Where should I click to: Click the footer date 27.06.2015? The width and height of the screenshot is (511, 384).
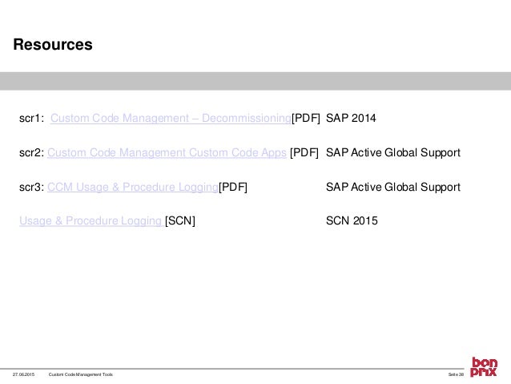tap(23, 374)
